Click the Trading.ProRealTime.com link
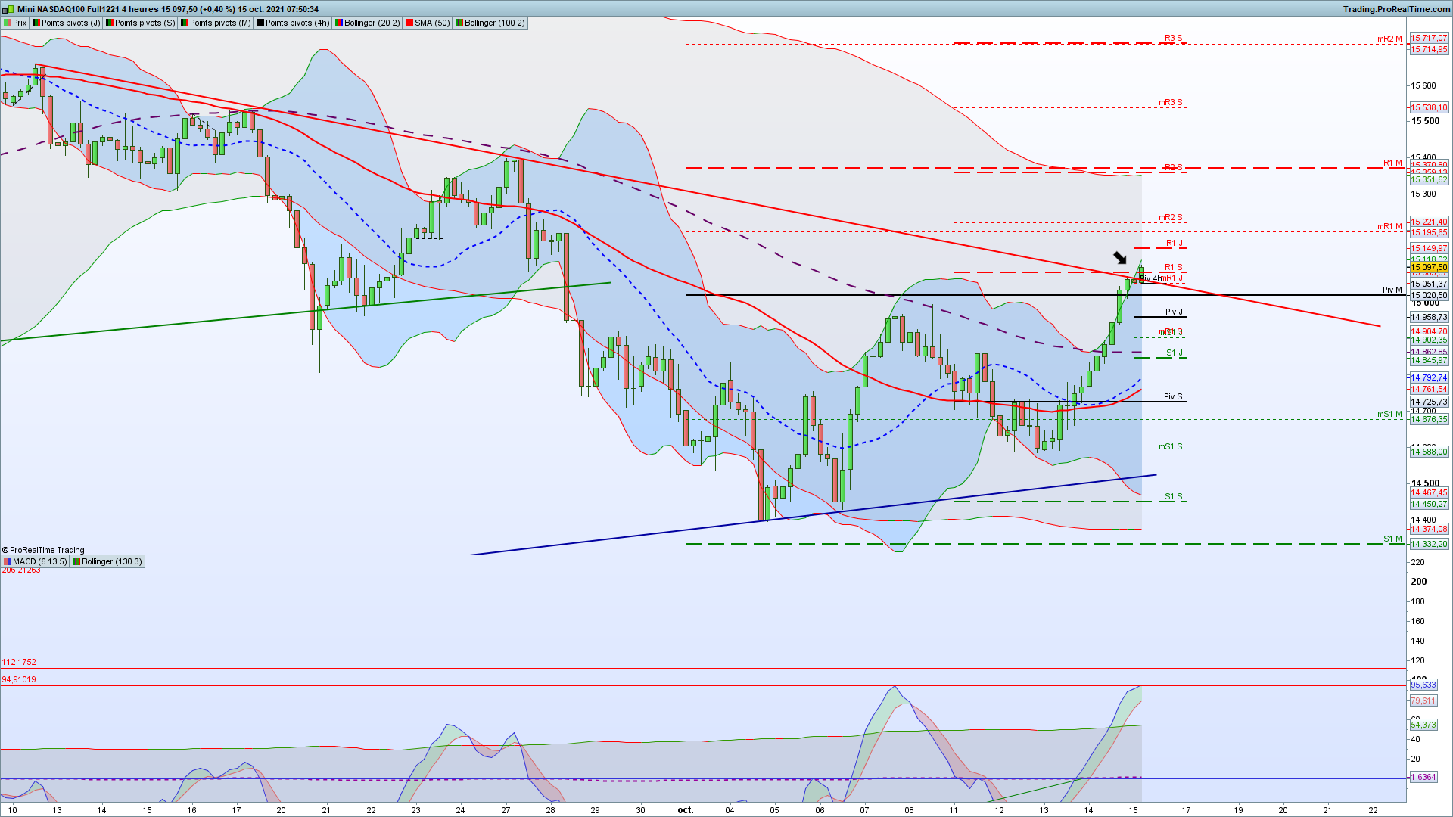Screen dimensions: 1453x817 coord(1396,9)
